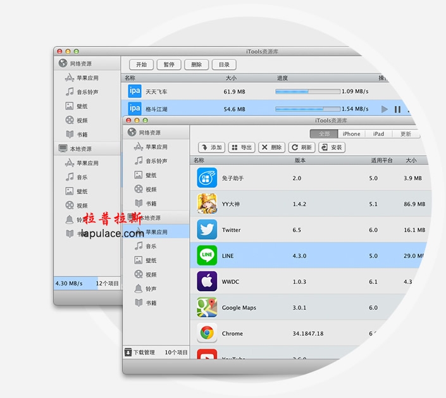Image resolution: width=446 pixels, height=398 pixels.
Task: Switch to iPhone tab
Action: coord(351,134)
